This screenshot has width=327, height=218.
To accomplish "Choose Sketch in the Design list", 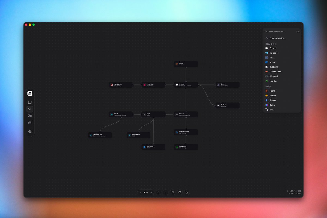I will click(282, 96).
